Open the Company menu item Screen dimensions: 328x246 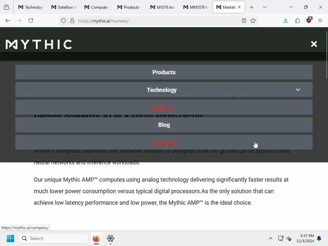click(x=164, y=143)
